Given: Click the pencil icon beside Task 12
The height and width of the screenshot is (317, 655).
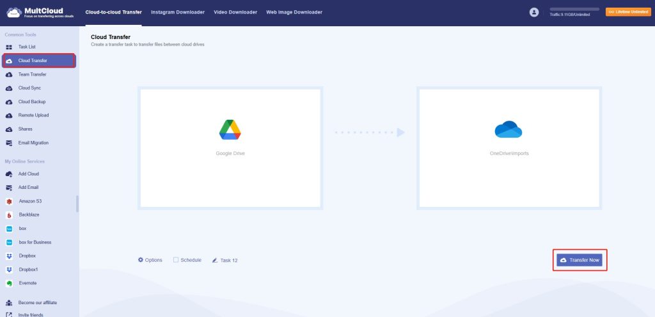Looking at the screenshot, I should tap(215, 260).
